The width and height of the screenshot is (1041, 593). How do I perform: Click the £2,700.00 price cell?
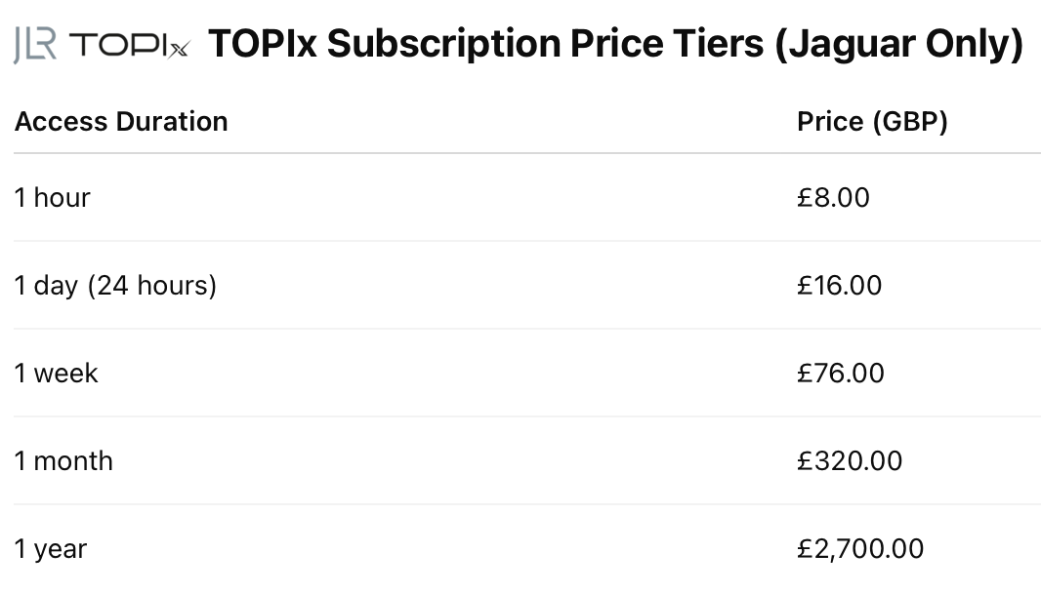[x=860, y=549]
